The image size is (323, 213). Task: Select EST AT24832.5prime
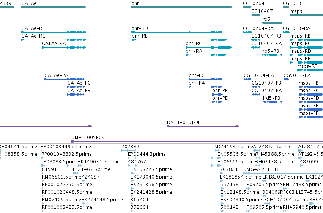coord(272,147)
